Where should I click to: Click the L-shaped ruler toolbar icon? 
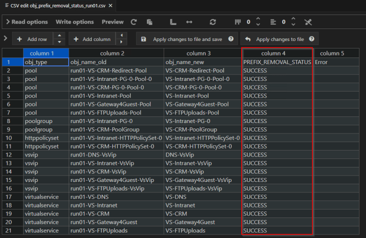click(x=173, y=22)
